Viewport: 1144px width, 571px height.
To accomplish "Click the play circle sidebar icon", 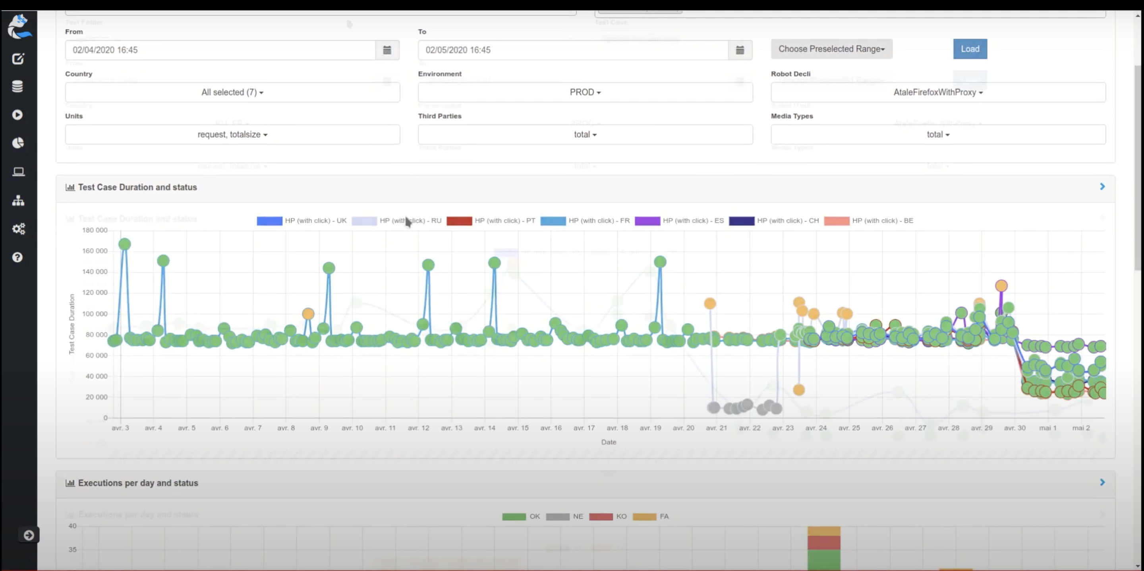I will (x=18, y=115).
